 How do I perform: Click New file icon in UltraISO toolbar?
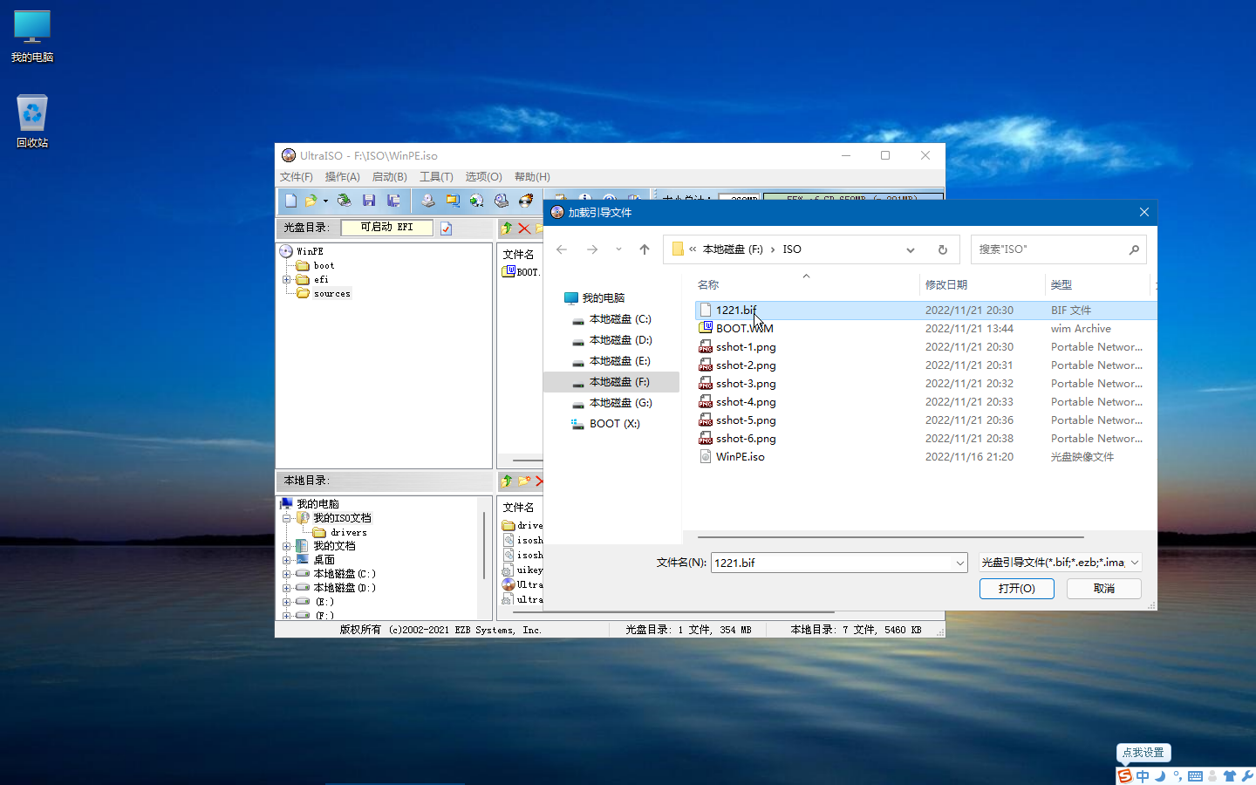291,201
